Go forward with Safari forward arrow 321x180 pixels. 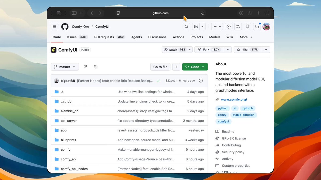point(100,13)
